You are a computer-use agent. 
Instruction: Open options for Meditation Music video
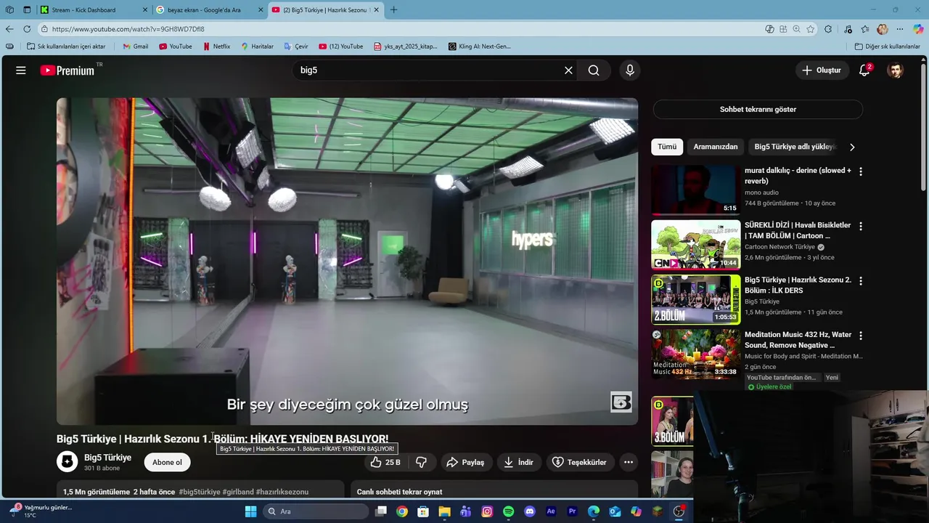861,336
